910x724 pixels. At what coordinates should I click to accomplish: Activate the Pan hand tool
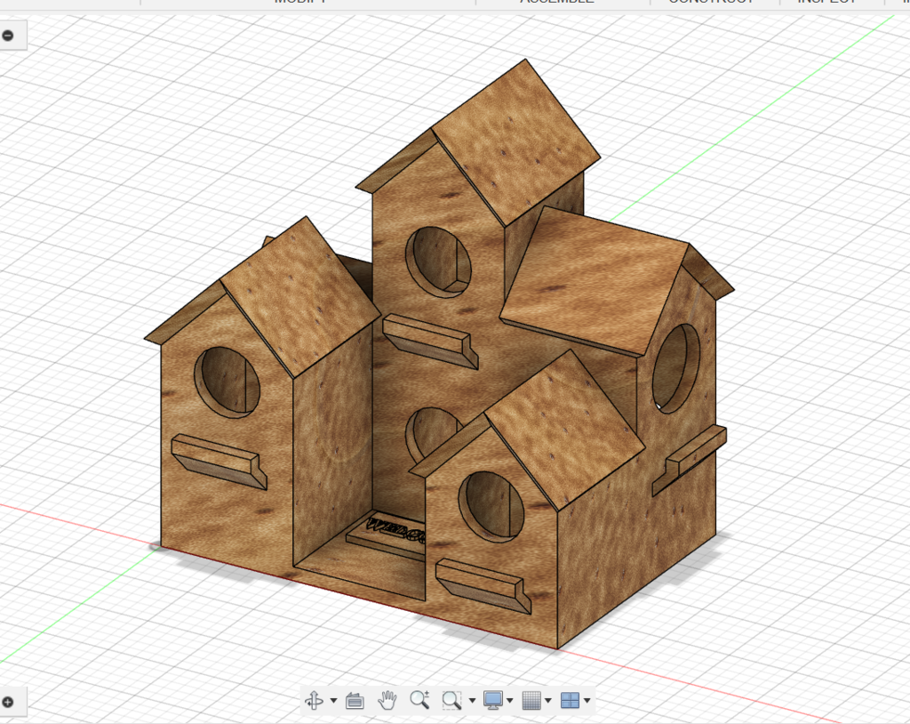click(387, 700)
